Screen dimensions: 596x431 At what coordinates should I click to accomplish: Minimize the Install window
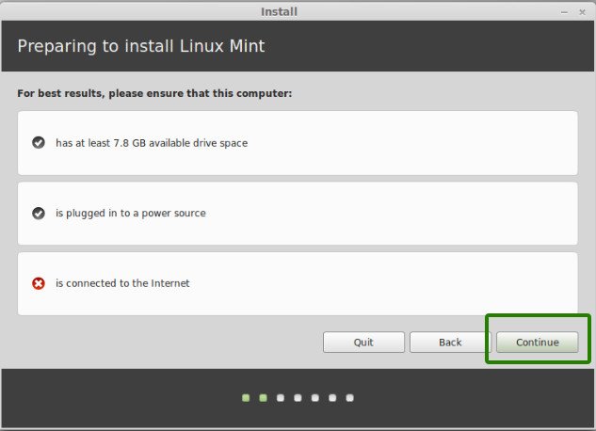[x=564, y=11]
